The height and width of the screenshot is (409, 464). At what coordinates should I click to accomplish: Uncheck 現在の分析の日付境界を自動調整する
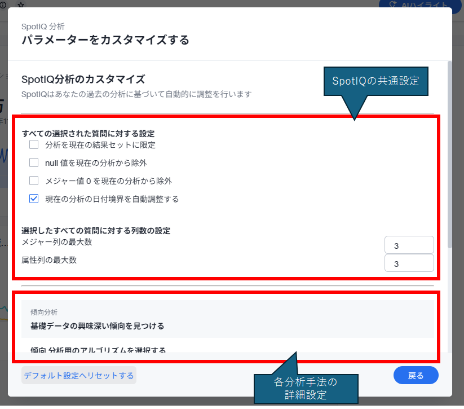pos(34,199)
